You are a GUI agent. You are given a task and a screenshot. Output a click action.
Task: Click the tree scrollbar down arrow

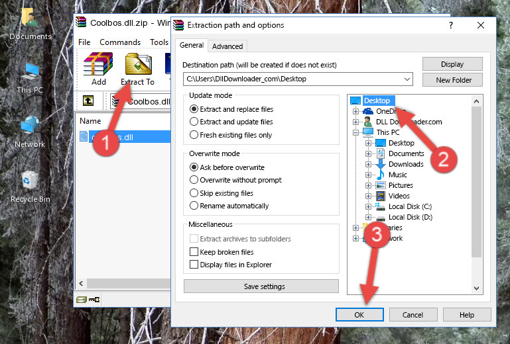point(476,288)
